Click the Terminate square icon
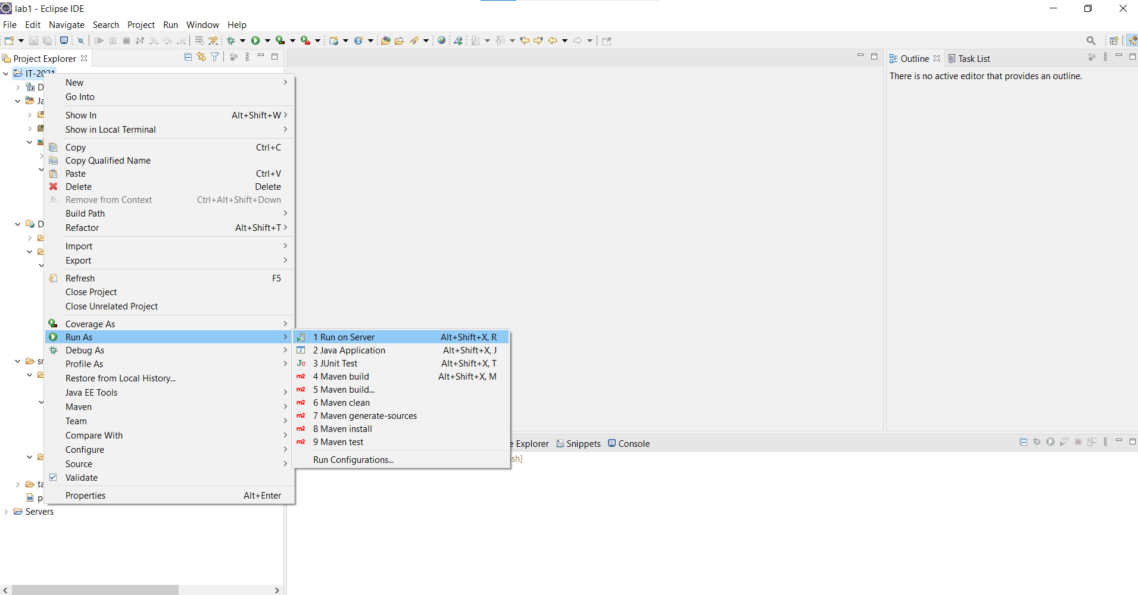 [126, 40]
